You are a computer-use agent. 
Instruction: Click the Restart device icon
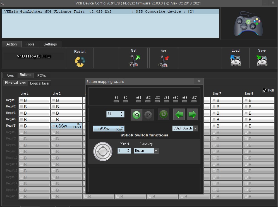[80, 61]
